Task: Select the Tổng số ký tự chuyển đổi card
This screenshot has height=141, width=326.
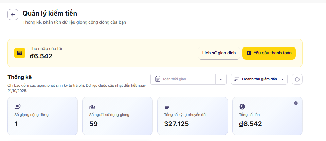Action: [x=192, y=116]
